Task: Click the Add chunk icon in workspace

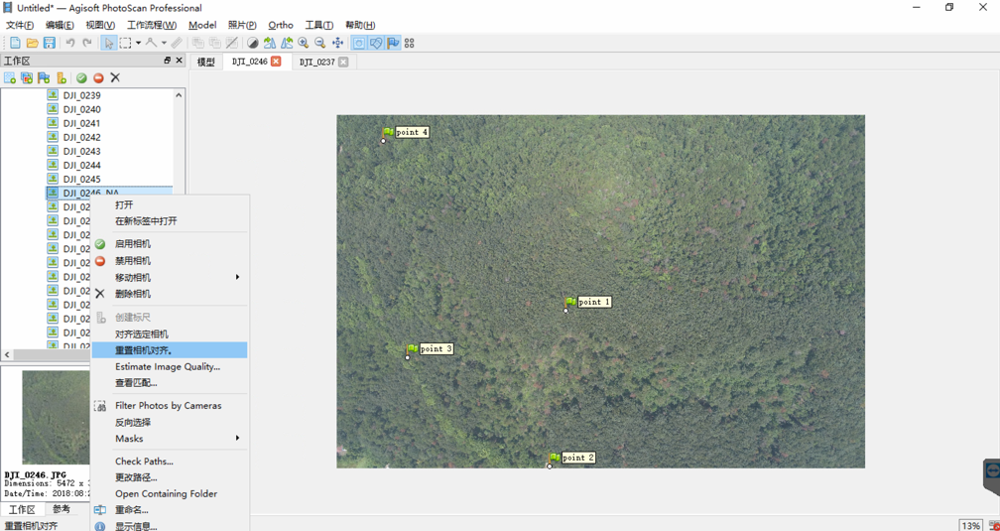Action: point(10,77)
